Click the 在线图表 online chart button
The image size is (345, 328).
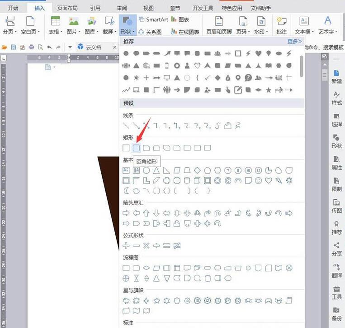click(x=185, y=32)
